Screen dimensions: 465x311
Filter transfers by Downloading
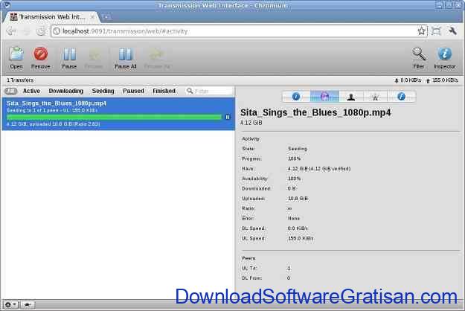tap(65, 91)
